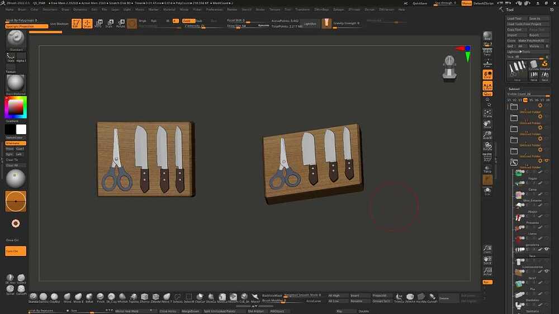This screenshot has width=559, height=314.
Task: Open the Color menu
Action: click(x=34, y=9)
